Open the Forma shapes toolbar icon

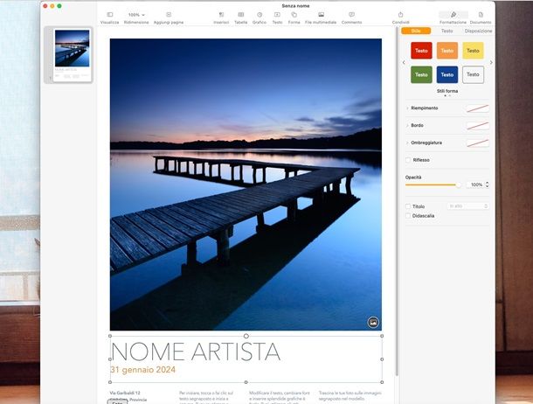click(294, 15)
